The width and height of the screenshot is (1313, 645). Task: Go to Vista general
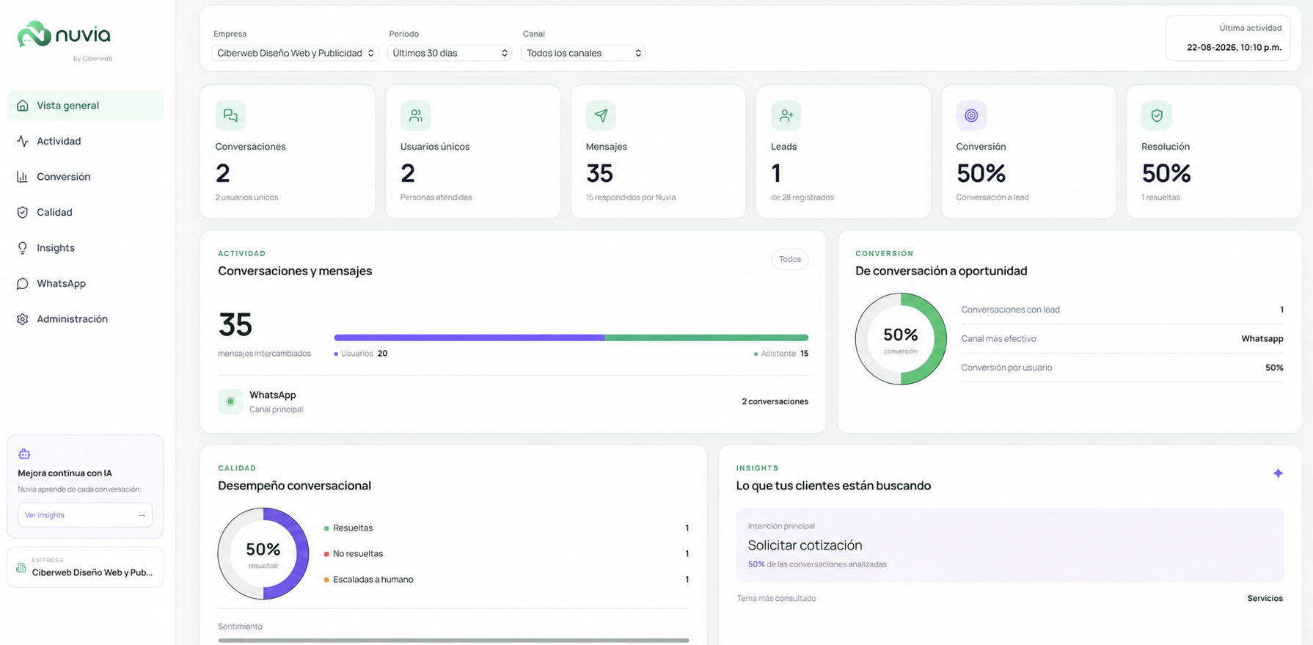point(85,106)
